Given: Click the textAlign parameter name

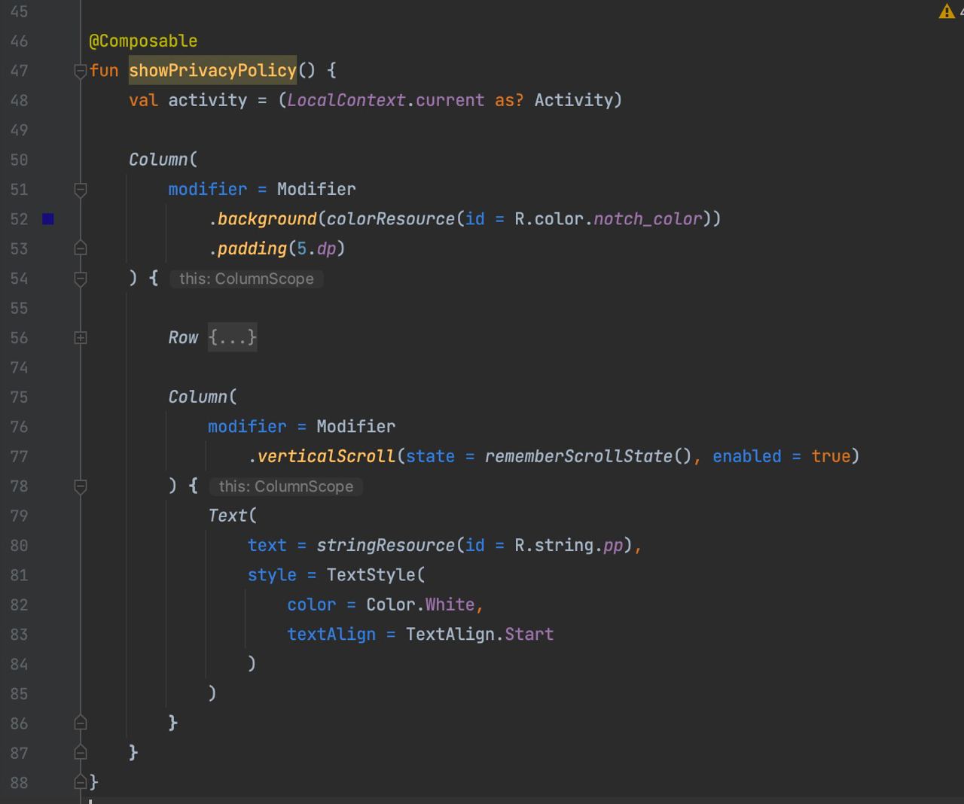Looking at the screenshot, I should (x=331, y=634).
